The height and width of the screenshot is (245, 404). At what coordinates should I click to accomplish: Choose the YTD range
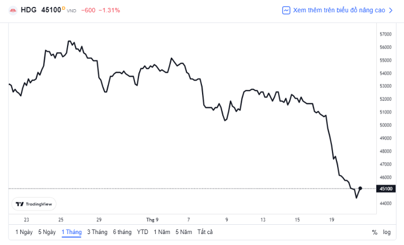click(143, 232)
